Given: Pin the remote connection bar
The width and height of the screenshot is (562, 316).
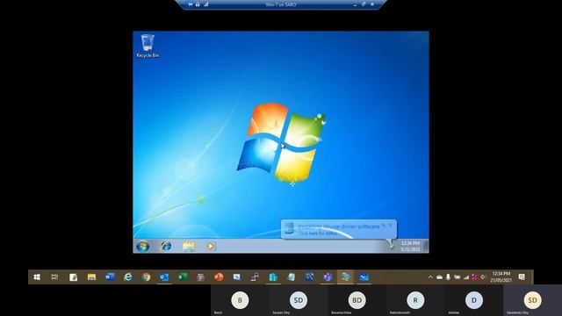Looking at the screenshot, I should (x=191, y=4).
